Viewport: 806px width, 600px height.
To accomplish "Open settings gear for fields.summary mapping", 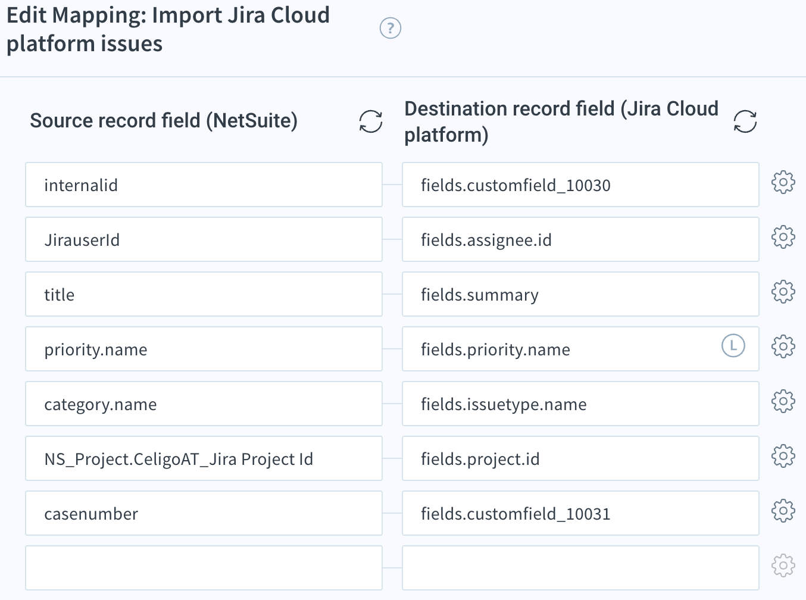I will tap(783, 292).
